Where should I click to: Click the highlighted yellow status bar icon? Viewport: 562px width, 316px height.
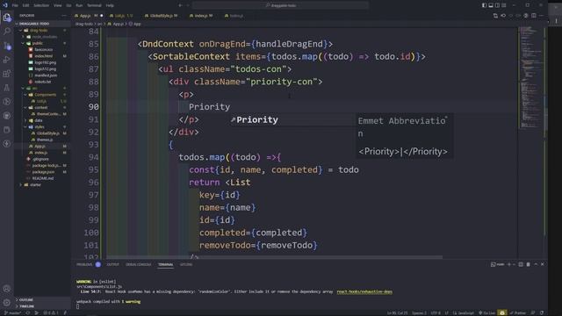(502, 312)
